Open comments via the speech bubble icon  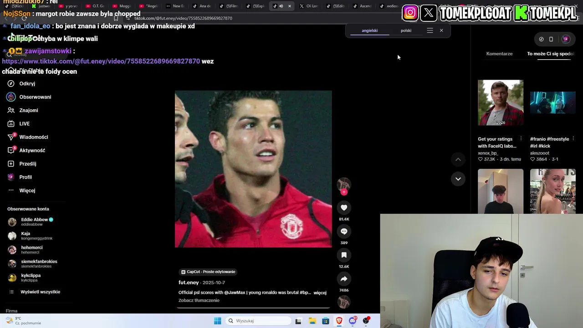pos(344,231)
